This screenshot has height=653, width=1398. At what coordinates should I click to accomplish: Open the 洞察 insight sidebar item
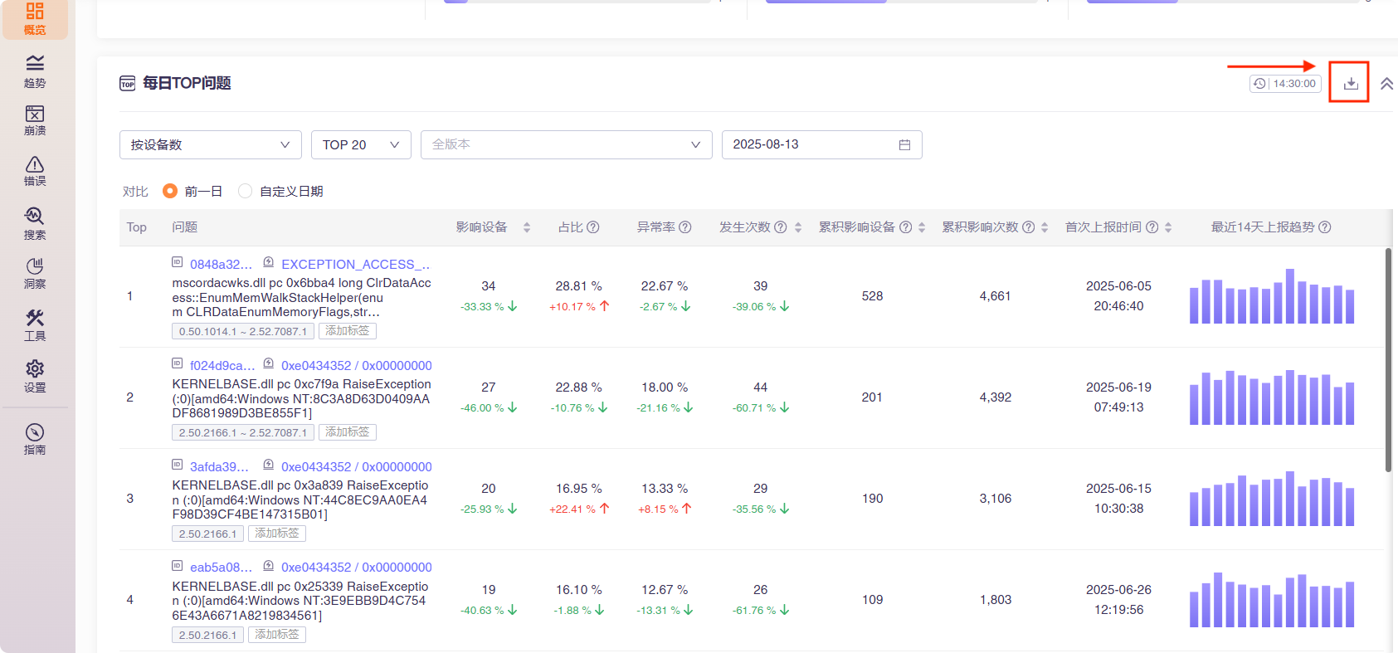(x=35, y=274)
